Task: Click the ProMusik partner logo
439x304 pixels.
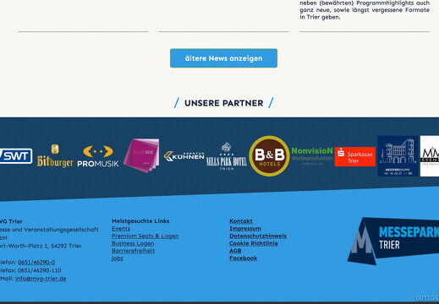Action: tap(98, 156)
